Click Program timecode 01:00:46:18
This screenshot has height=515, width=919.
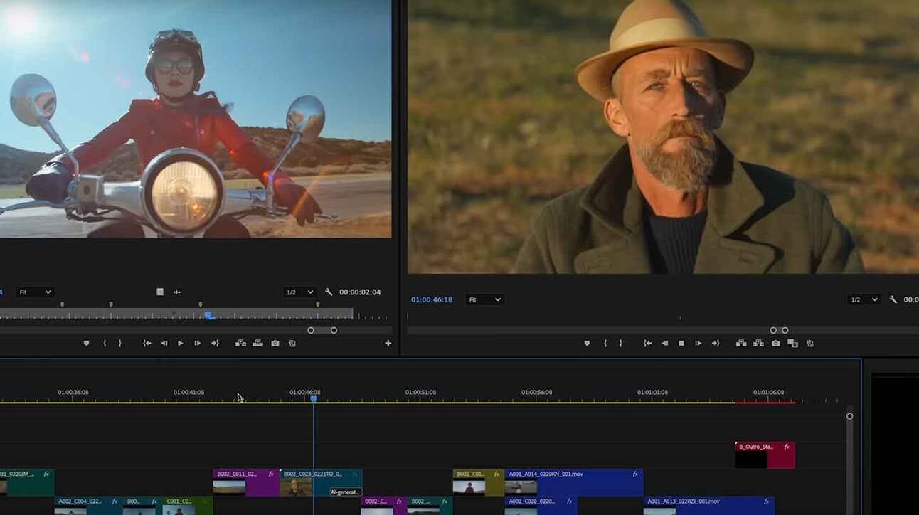432,300
